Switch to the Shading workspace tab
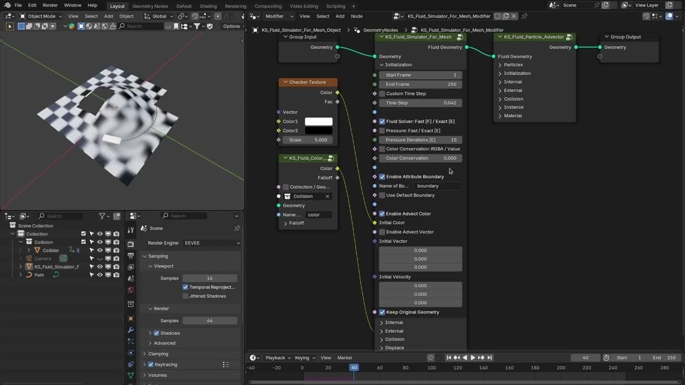685x385 pixels. coord(208,6)
